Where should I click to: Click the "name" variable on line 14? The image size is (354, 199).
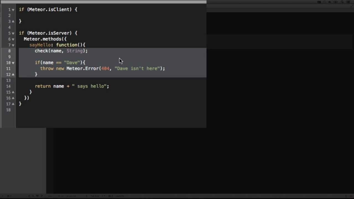[59, 86]
